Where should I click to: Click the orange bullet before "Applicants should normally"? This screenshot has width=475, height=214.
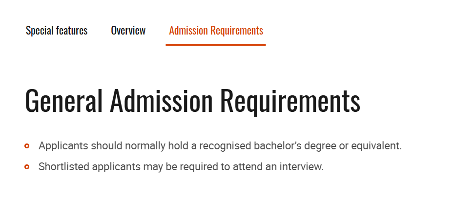[27, 146]
